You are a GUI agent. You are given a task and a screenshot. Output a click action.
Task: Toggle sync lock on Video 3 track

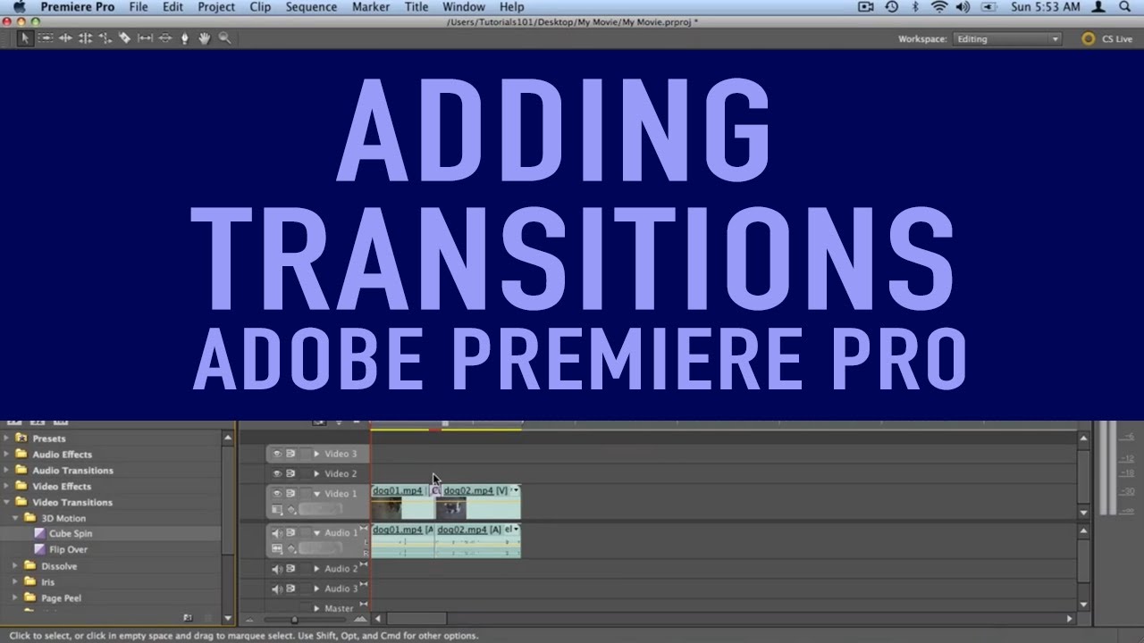pos(291,454)
